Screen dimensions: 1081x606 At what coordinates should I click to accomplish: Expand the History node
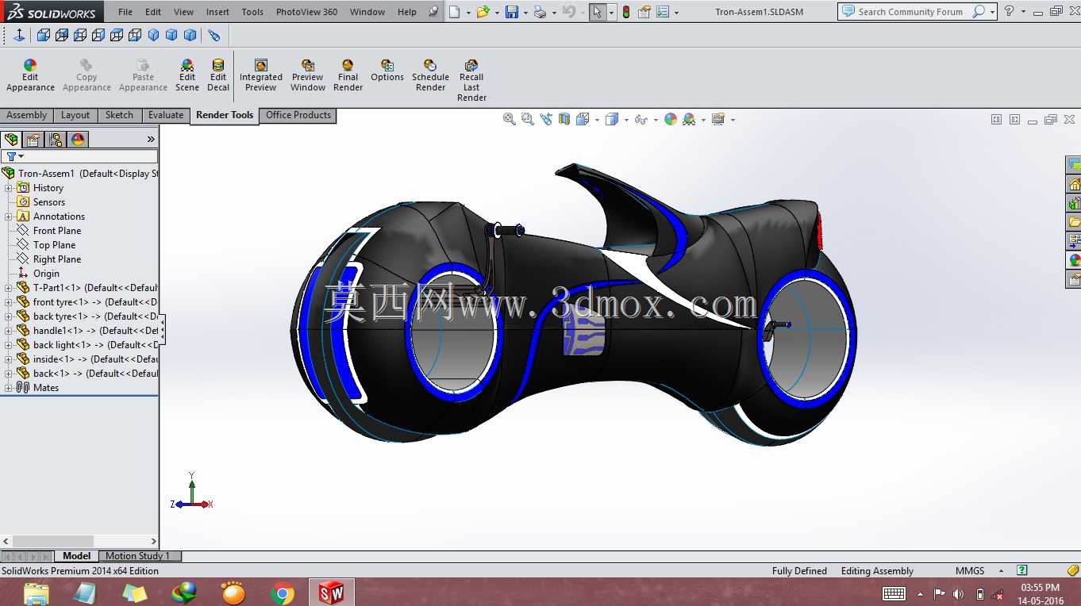tap(9, 188)
